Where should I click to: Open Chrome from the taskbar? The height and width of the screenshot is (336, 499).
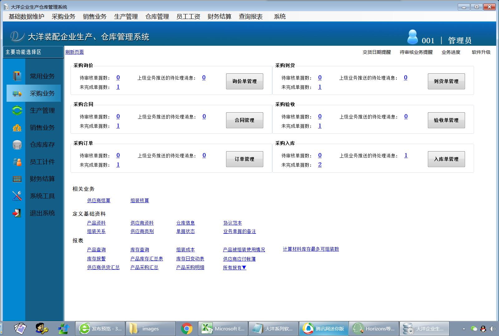point(187,329)
